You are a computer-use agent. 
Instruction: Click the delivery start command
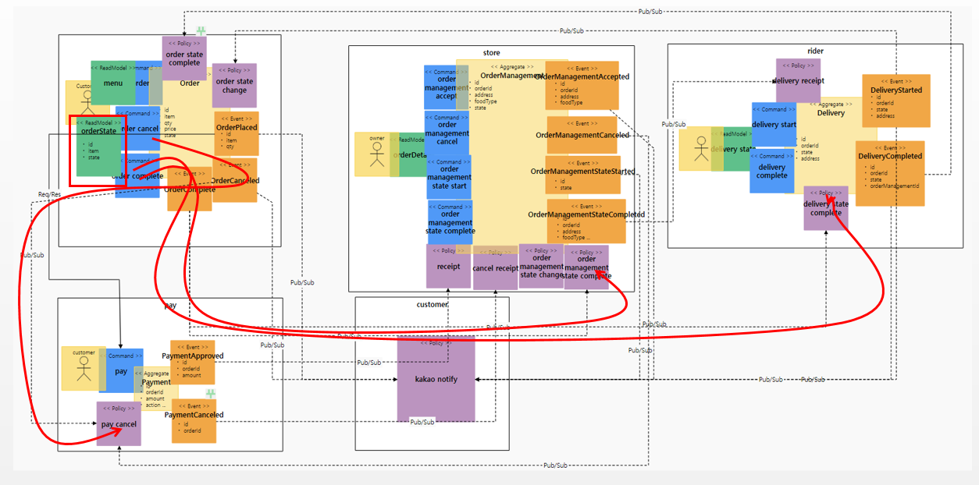pyautogui.click(x=774, y=124)
